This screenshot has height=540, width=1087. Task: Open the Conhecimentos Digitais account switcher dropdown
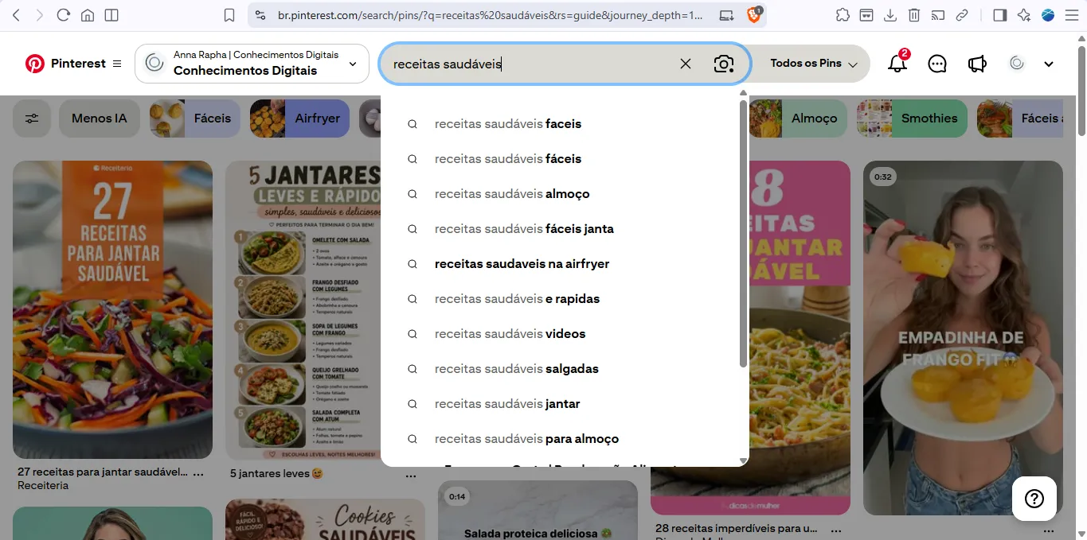(252, 64)
